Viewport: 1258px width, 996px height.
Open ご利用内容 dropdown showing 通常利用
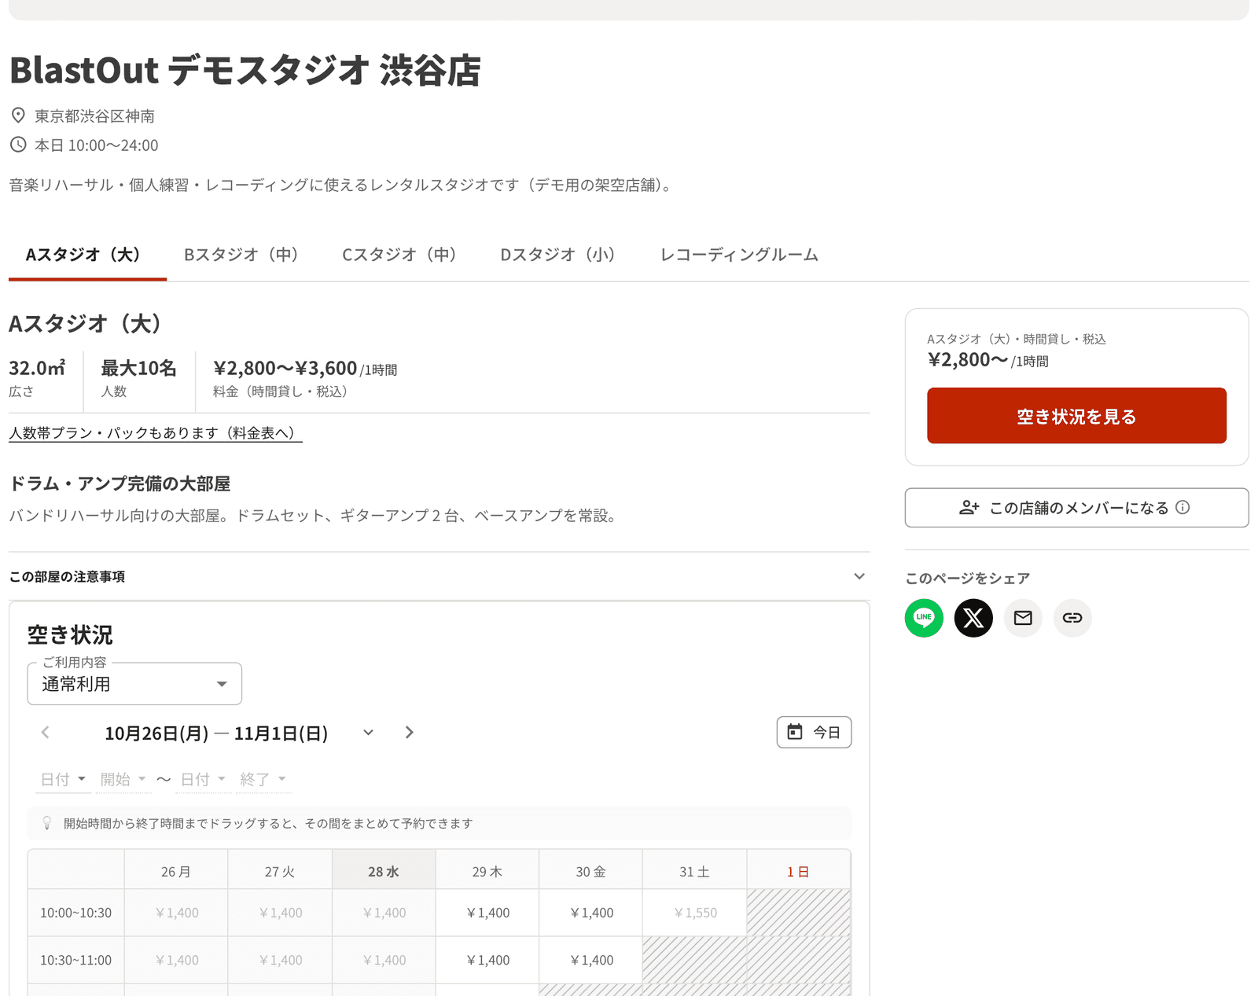click(x=134, y=684)
